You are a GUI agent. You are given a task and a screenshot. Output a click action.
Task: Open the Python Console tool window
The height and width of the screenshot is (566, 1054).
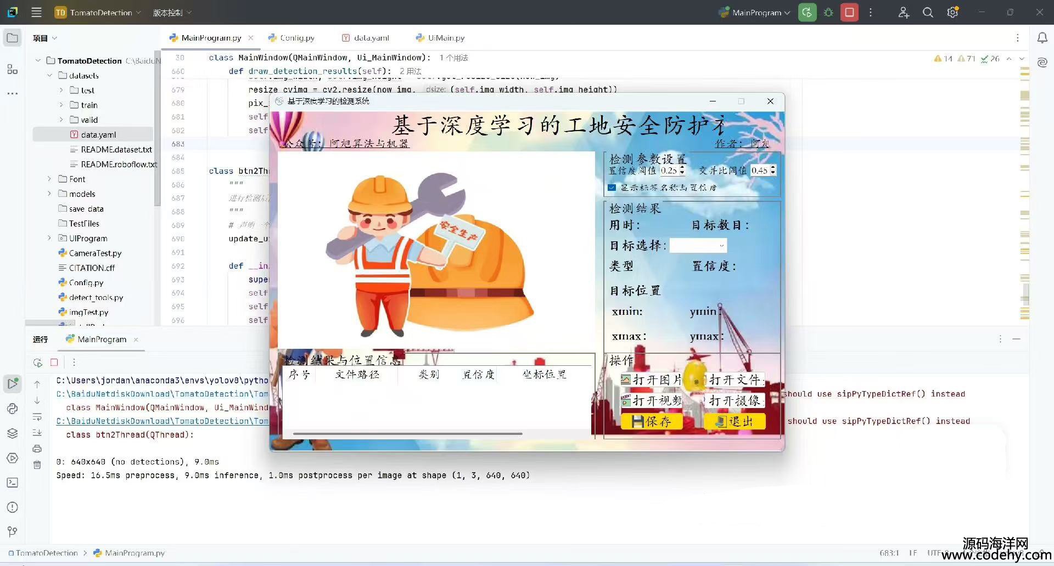click(x=12, y=409)
